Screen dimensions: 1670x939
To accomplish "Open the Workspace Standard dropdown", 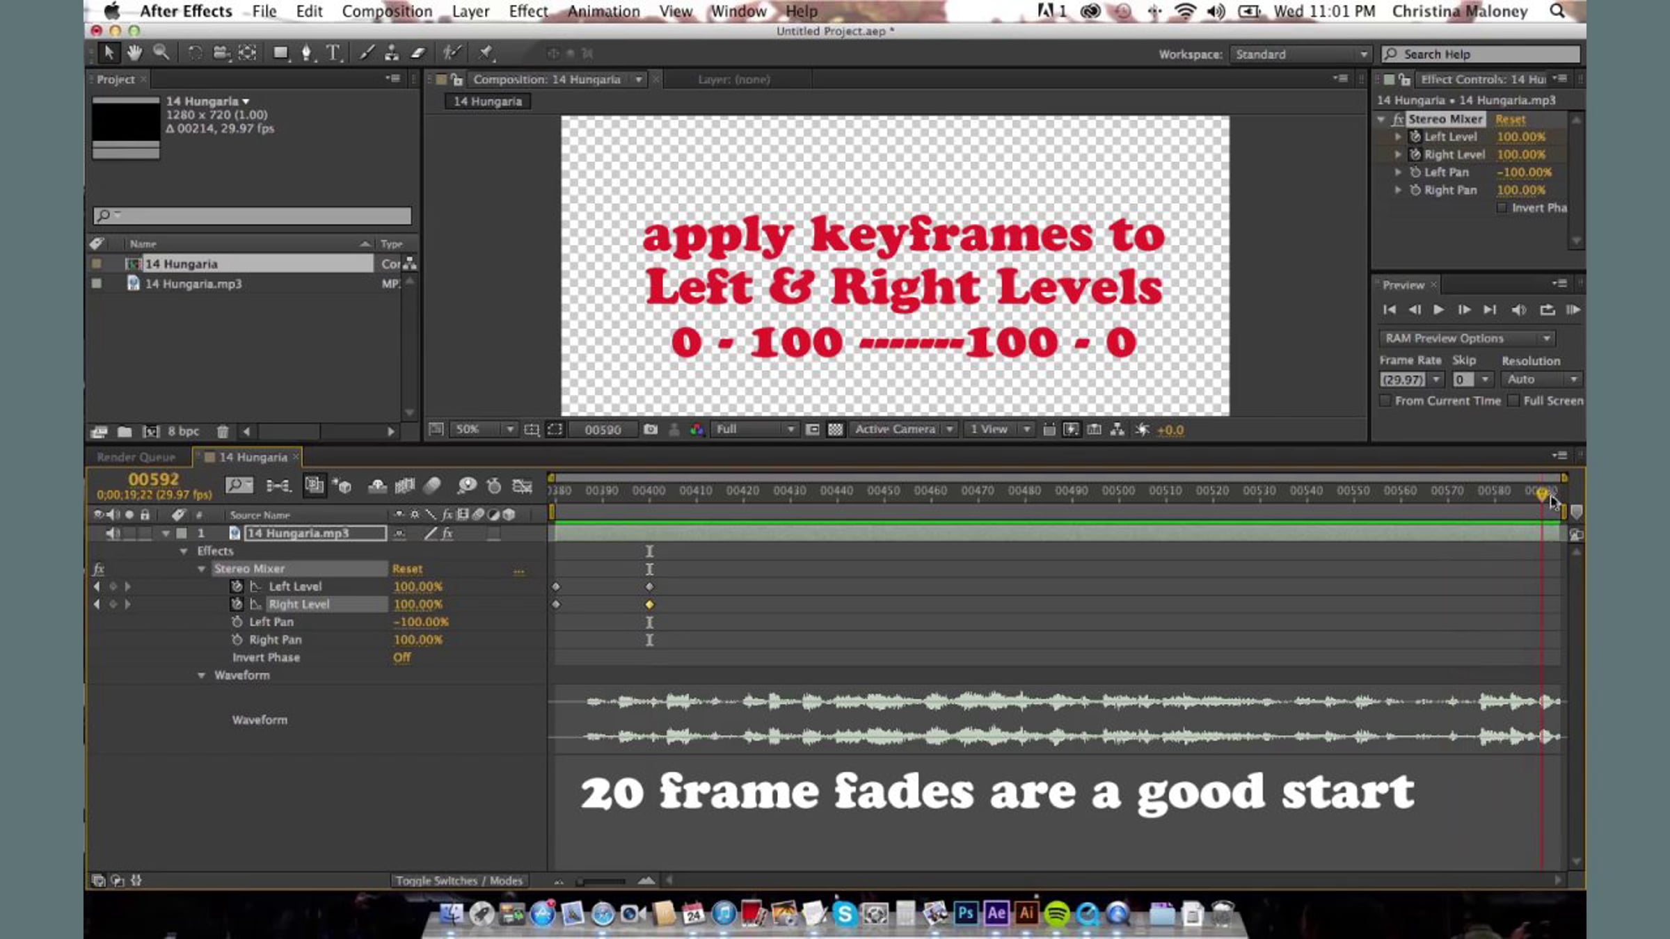I will click(x=1299, y=54).
